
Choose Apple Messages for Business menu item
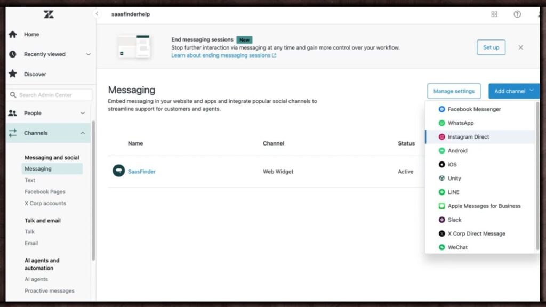[x=480, y=206]
